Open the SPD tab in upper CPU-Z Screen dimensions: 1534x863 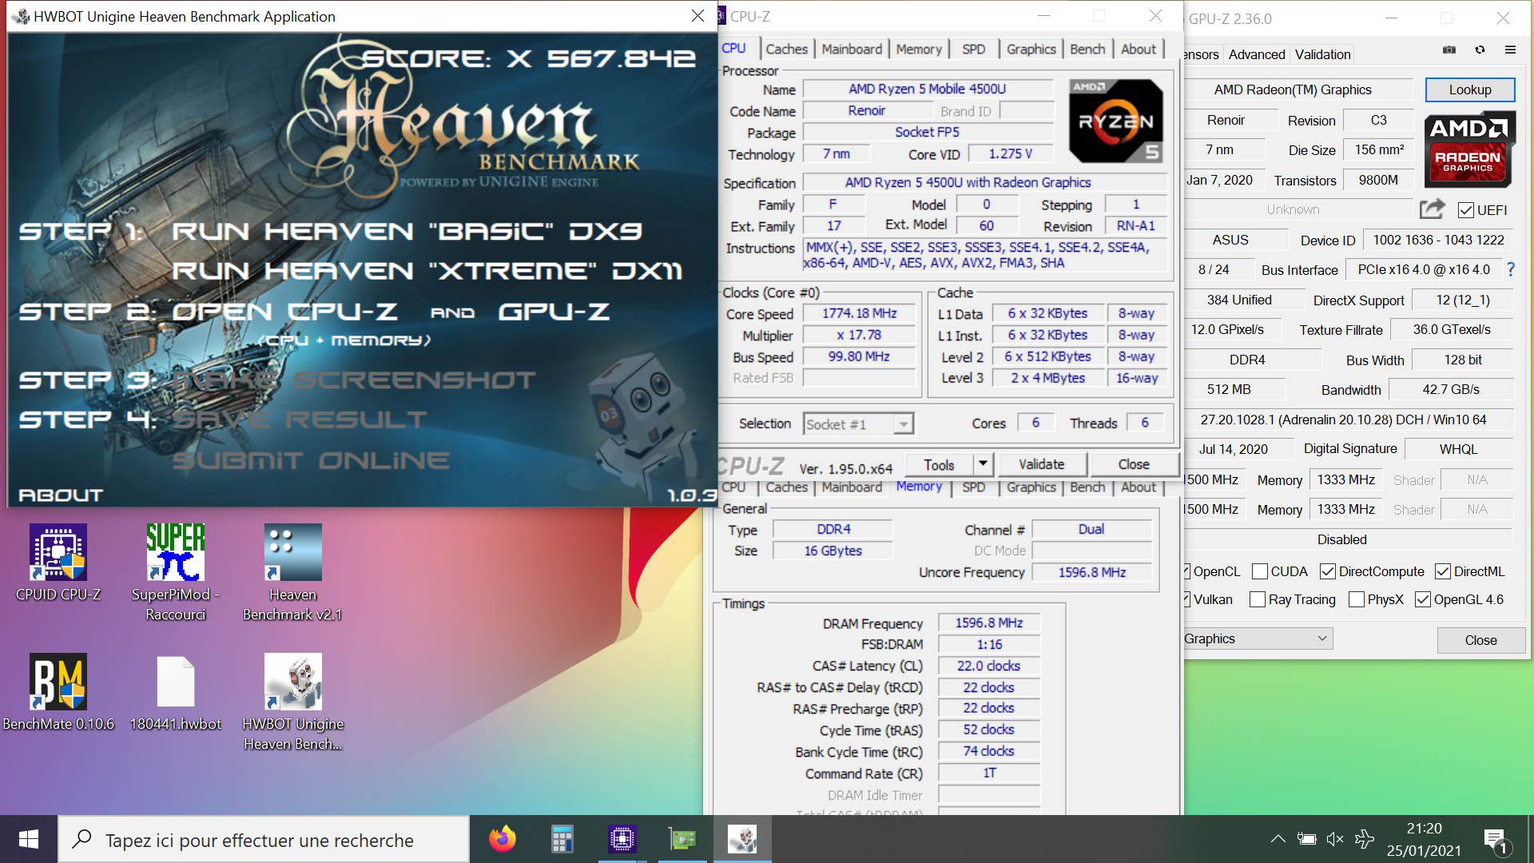coord(973,49)
